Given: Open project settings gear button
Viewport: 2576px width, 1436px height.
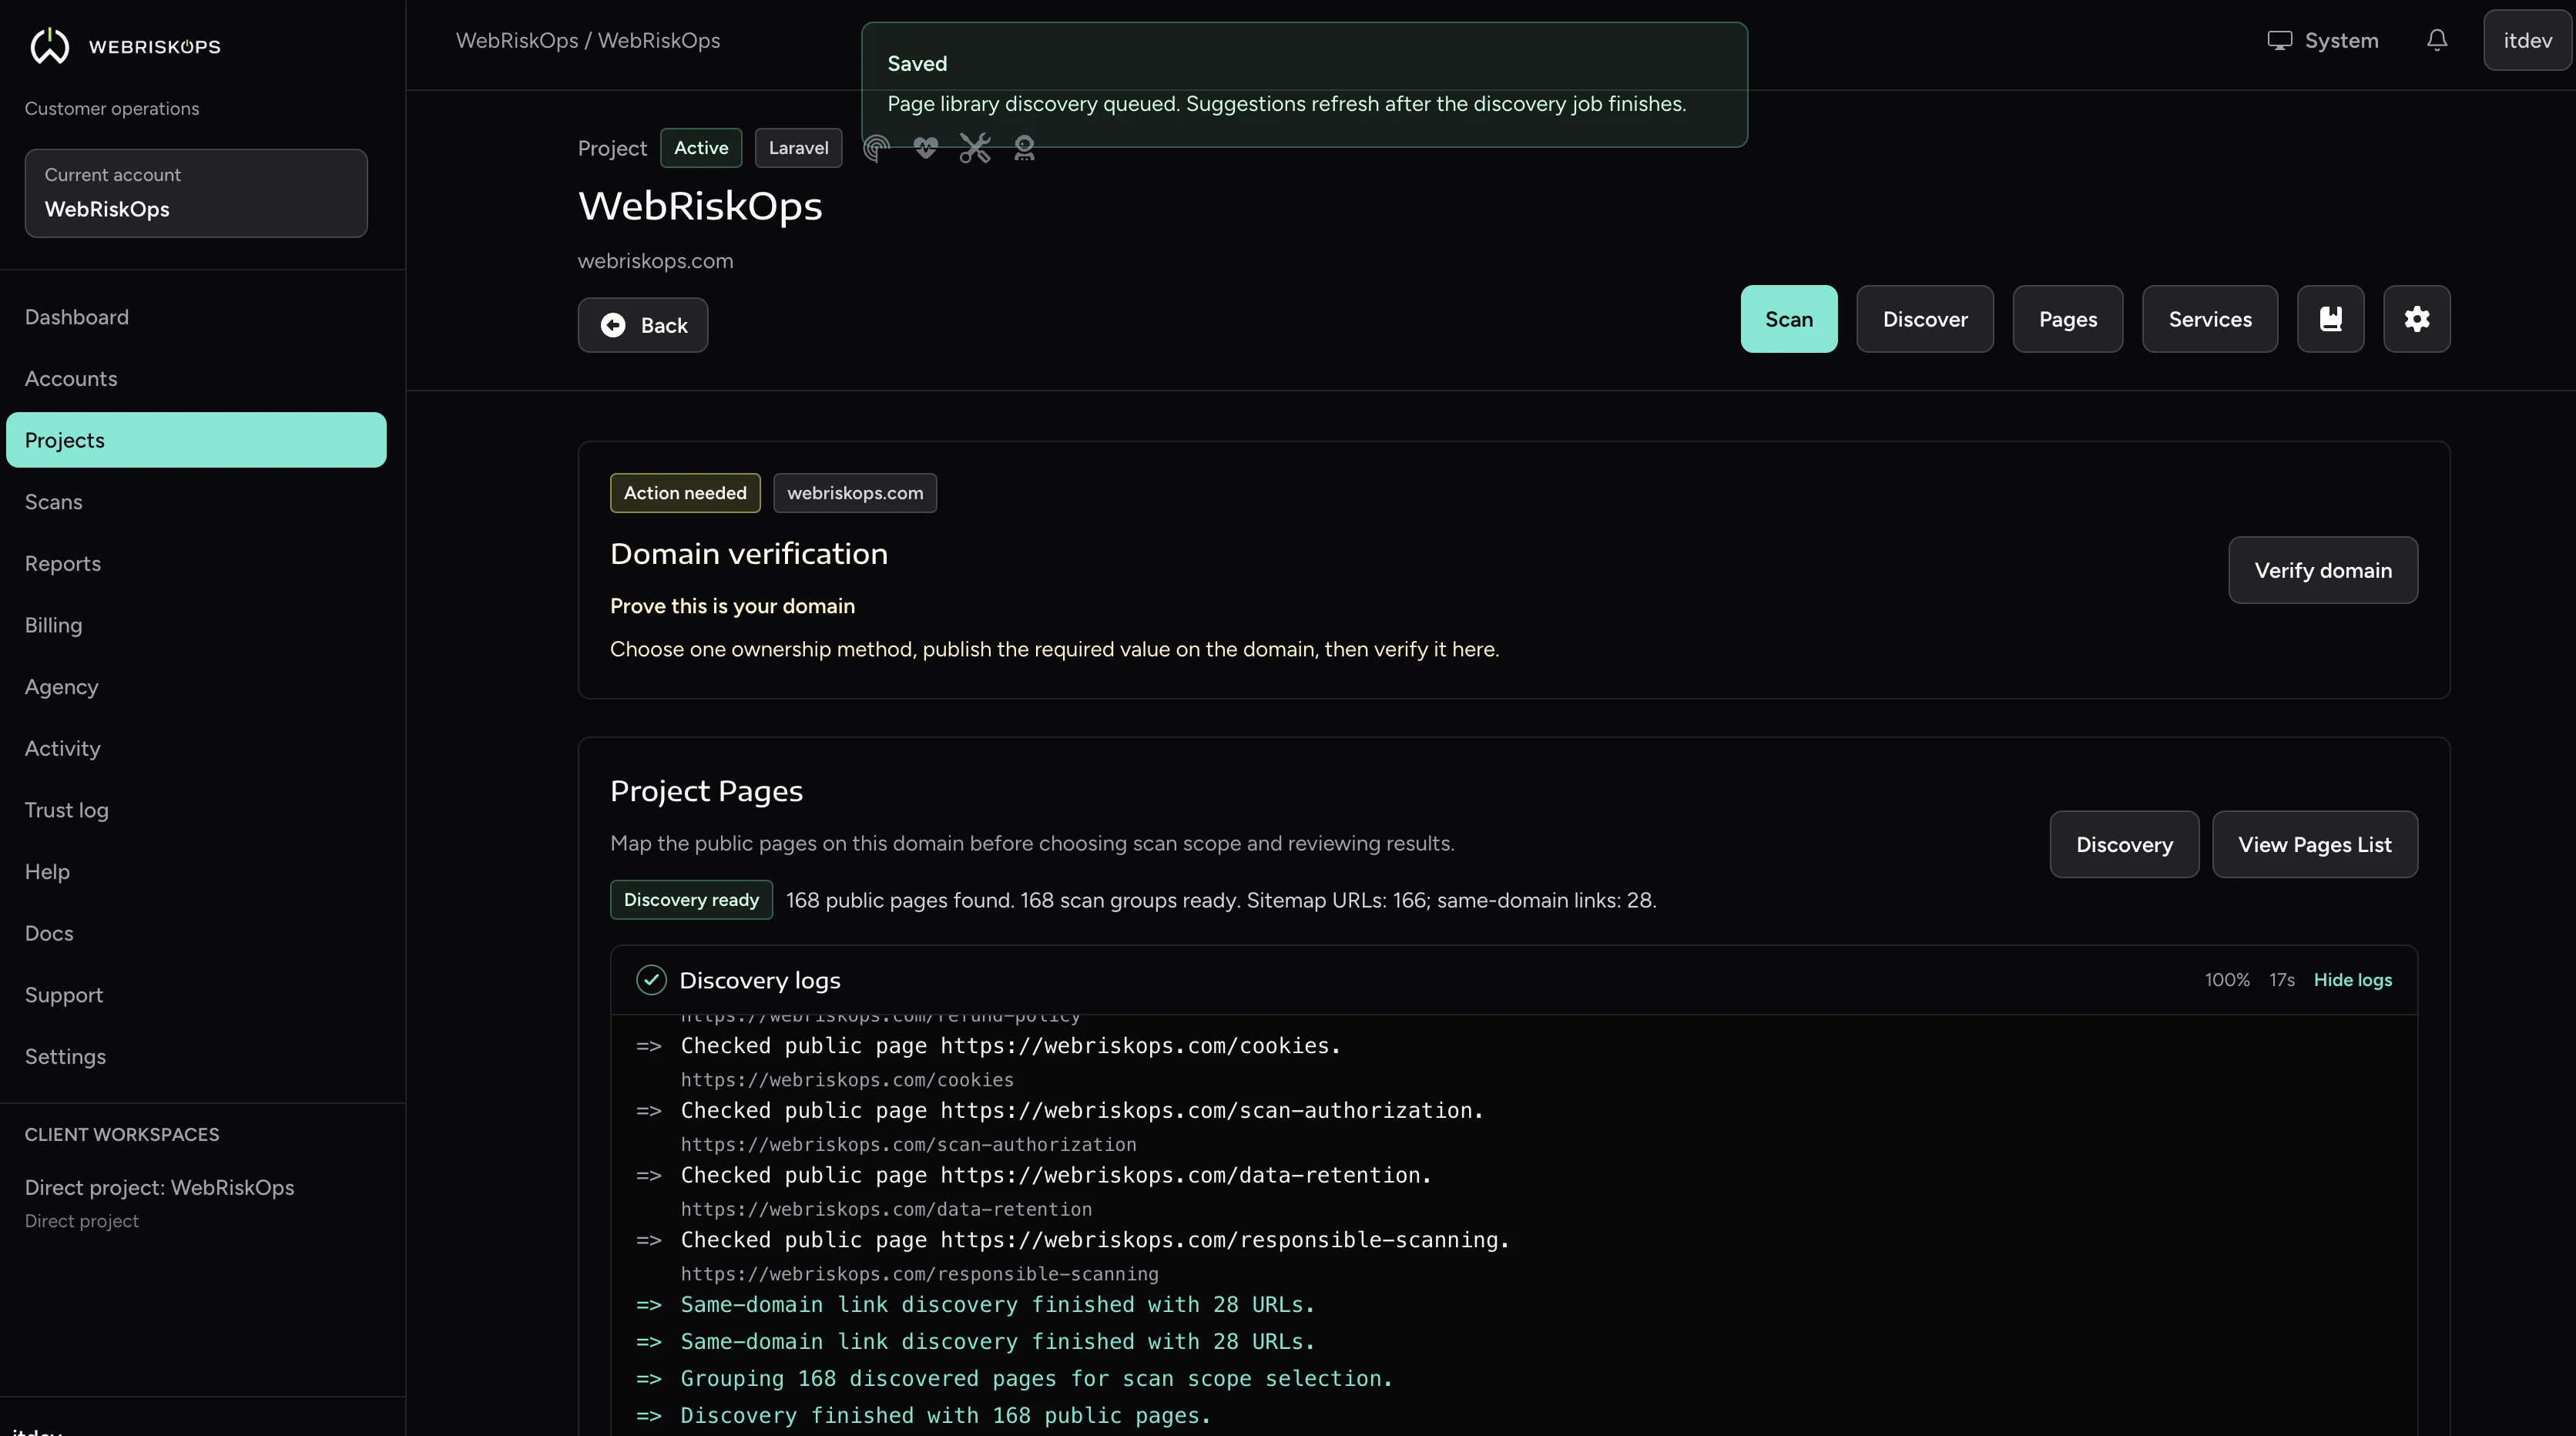Looking at the screenshot, I should [2416, 319].
